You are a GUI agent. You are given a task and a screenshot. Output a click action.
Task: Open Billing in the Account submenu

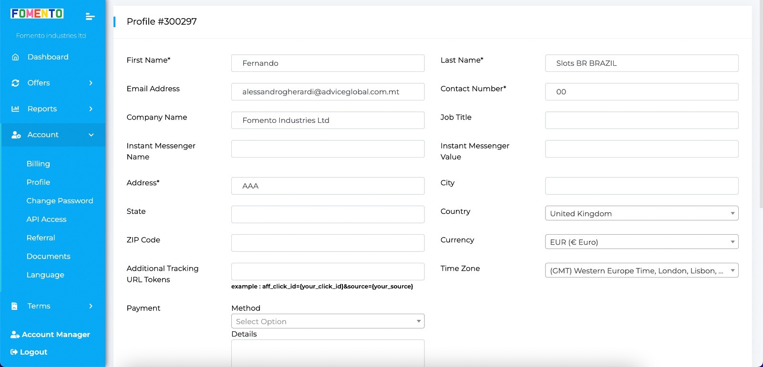(38, 164)
